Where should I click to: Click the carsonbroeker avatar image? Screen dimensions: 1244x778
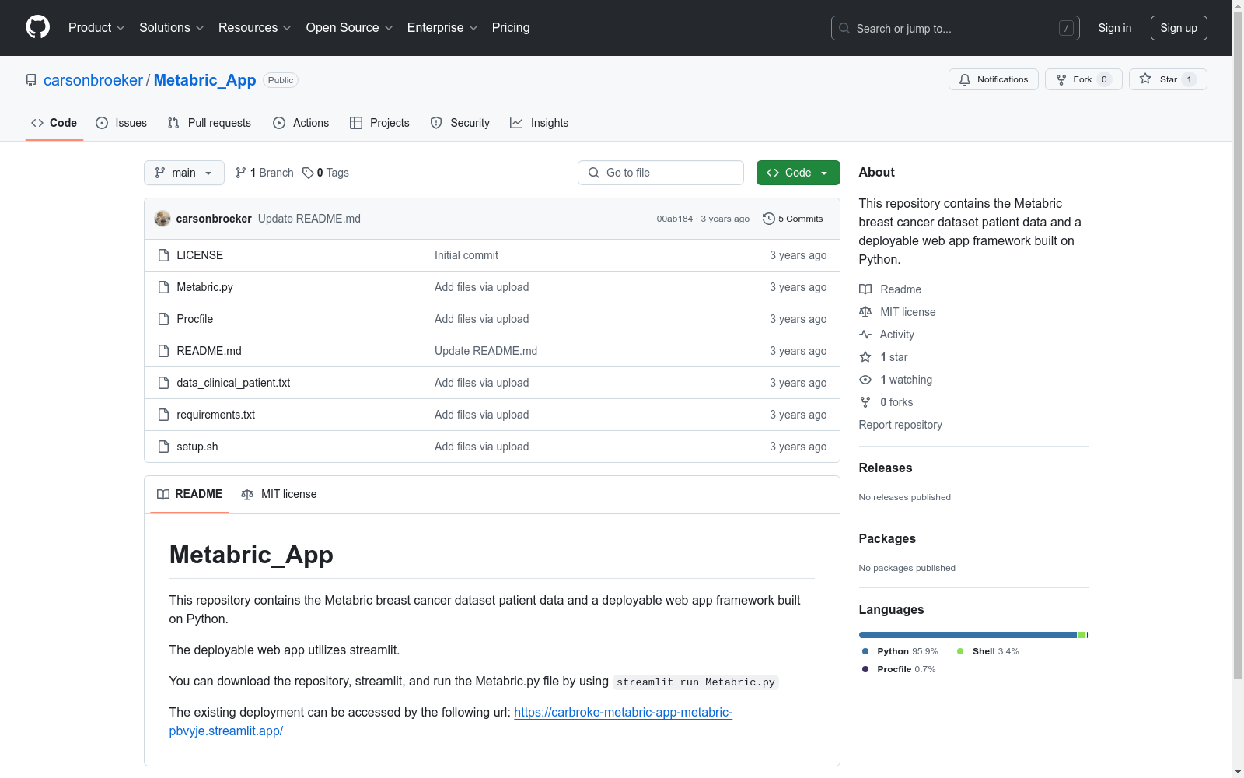pyautogui.click(x=162, y=219)
